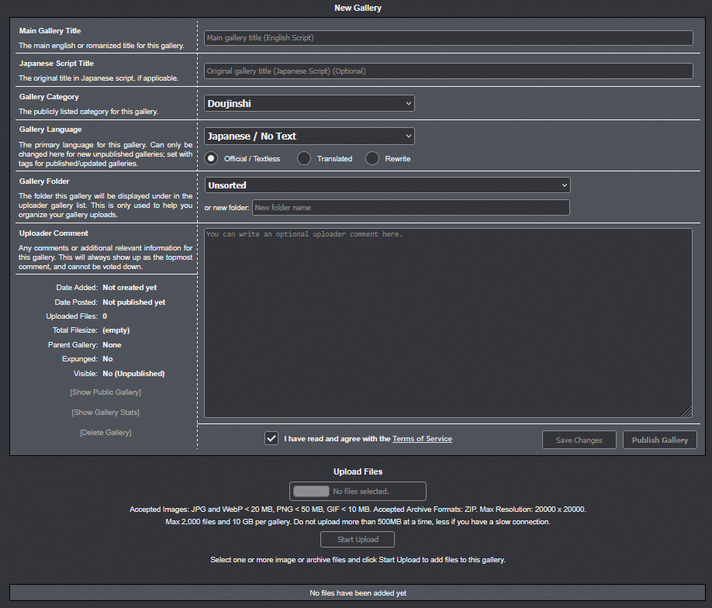
Task: Click the Start Upload button
Action: [x=358, y=540]
